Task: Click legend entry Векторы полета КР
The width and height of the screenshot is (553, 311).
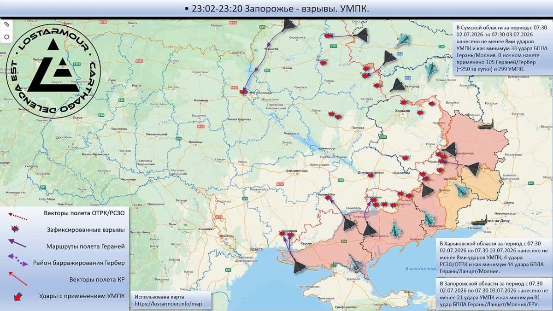Action: point(97,279)
